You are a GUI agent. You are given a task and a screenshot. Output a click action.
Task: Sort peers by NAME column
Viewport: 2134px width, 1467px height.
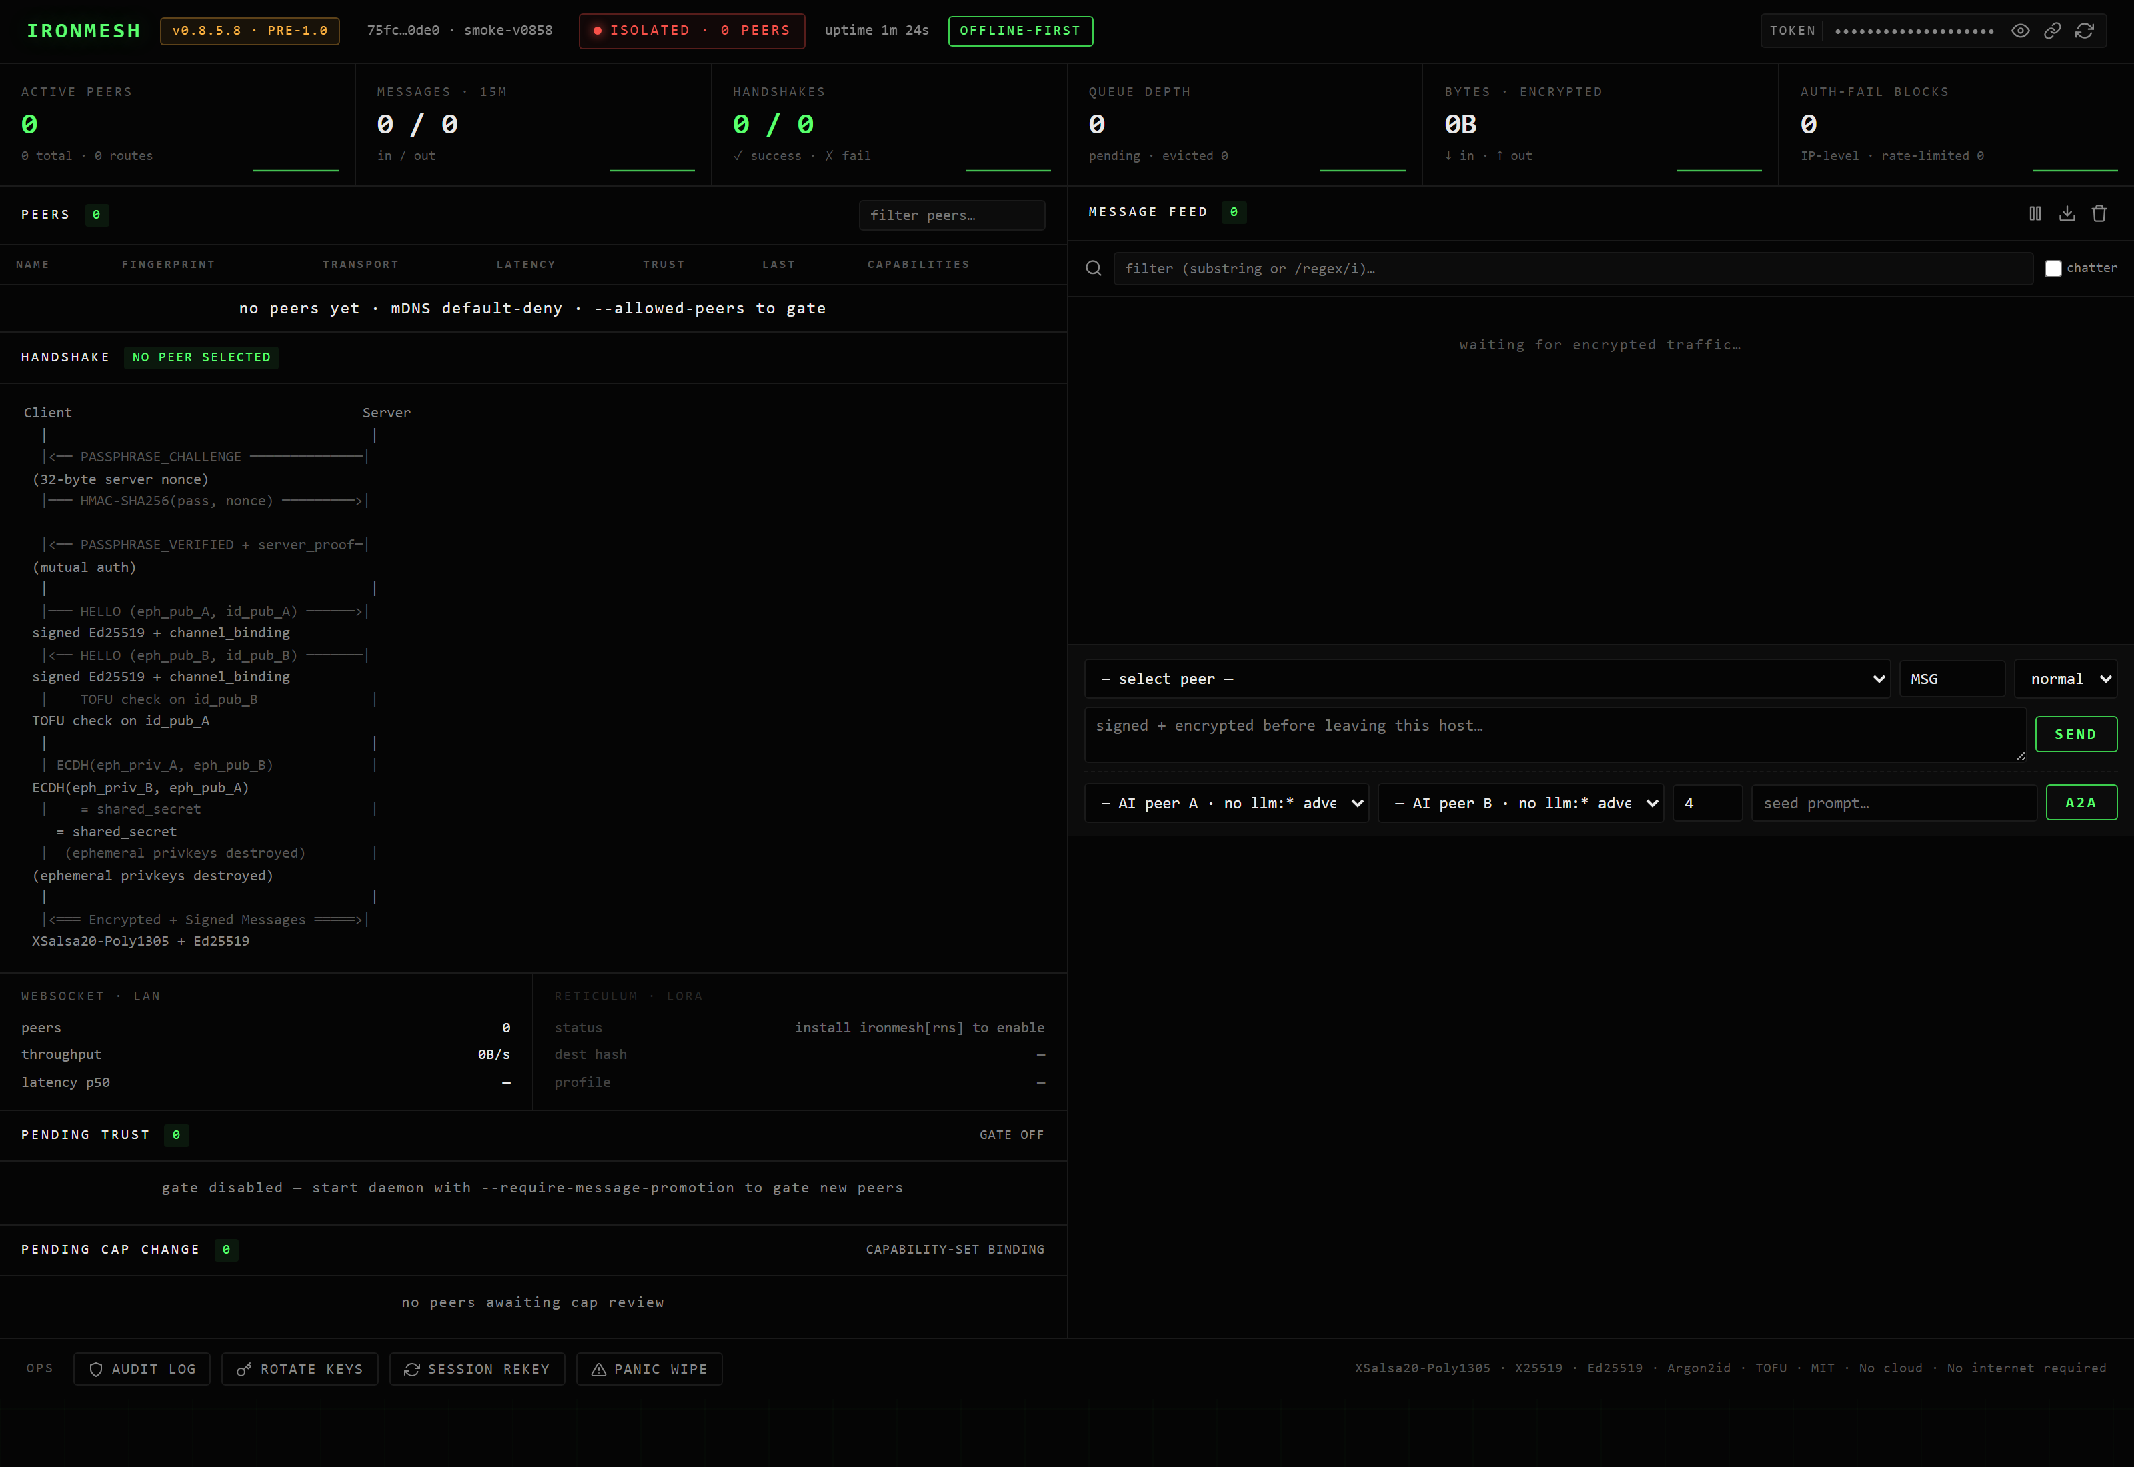(x=32, y=265)
